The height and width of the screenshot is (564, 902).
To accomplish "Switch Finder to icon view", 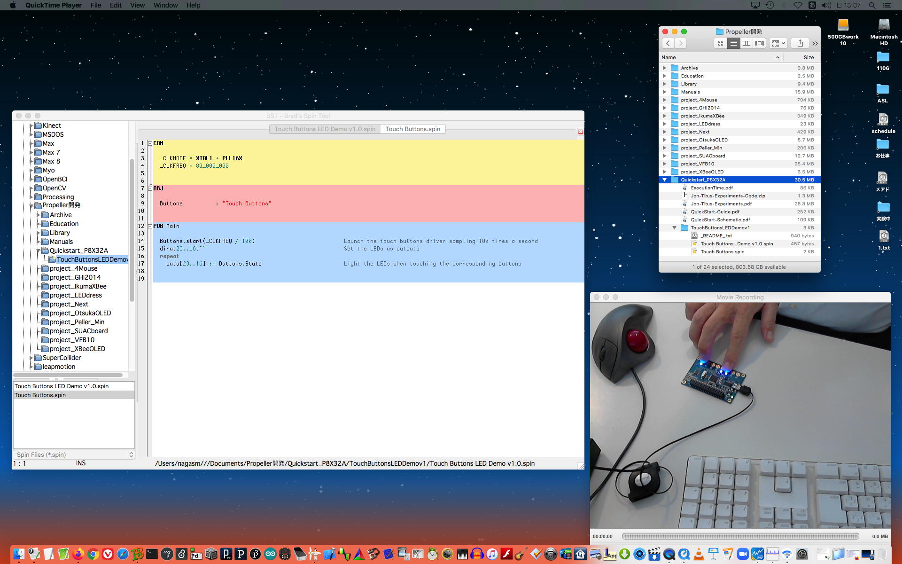I will coord(720,43).
